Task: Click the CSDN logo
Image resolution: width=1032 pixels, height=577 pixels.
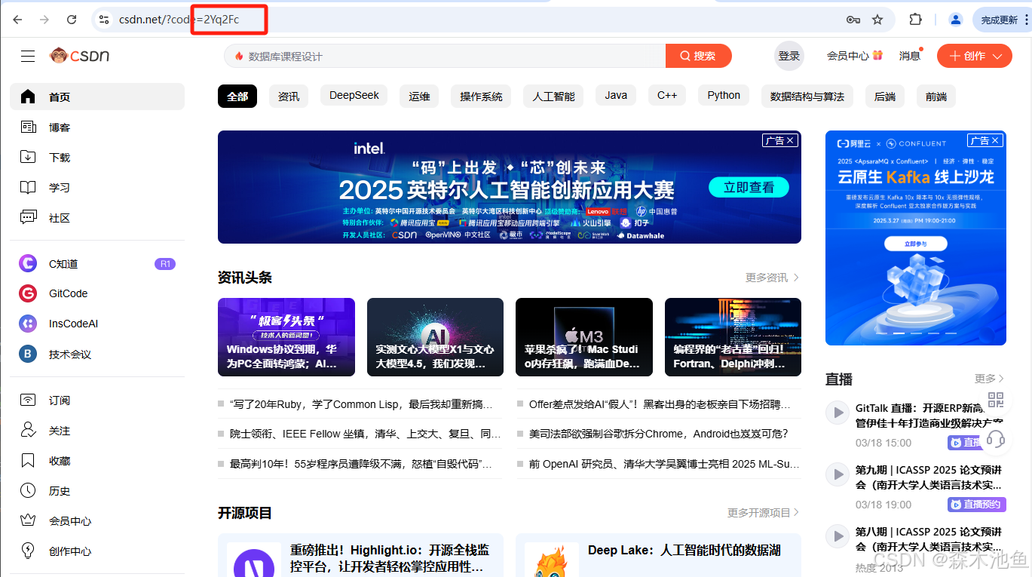Action: (x=80, y=56)
